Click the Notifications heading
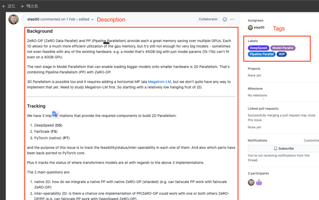Viewport: 319px width, 200px height. 258,141
